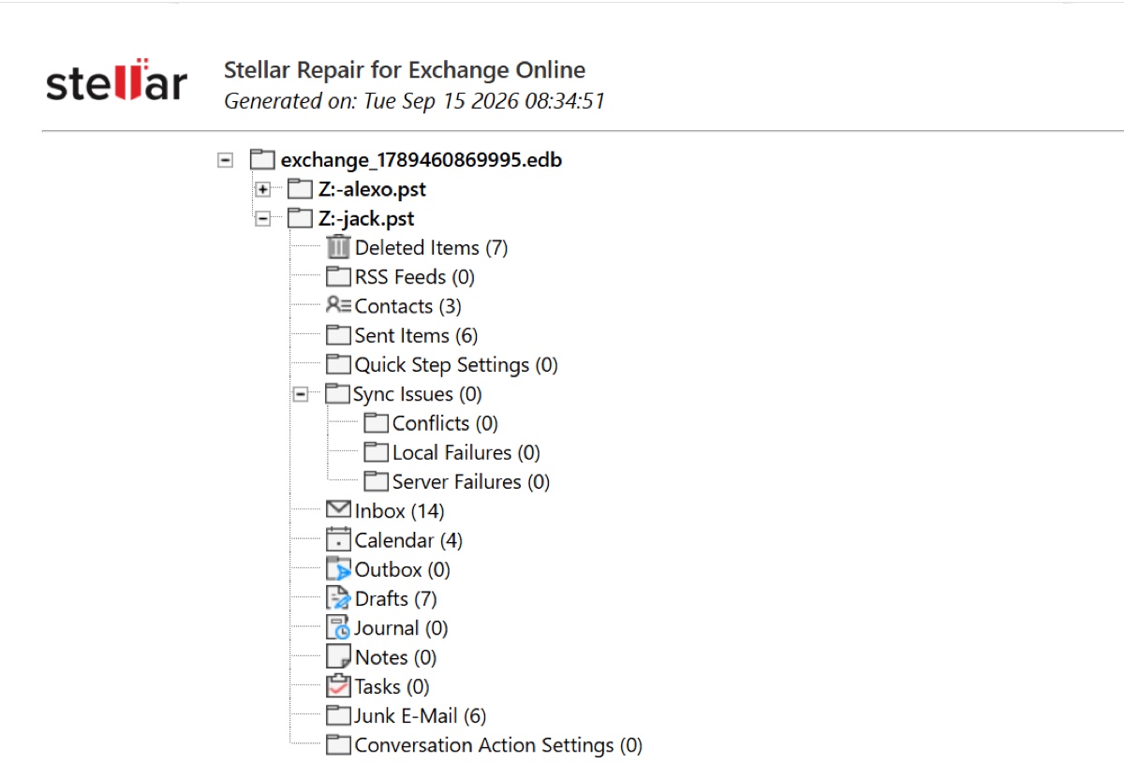Click the Contacts person icon
Screen dimensions: 1124x778
(338, 306)
